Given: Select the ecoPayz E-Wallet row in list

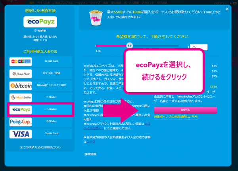Looking at the screenshot, I should point(40,110).
